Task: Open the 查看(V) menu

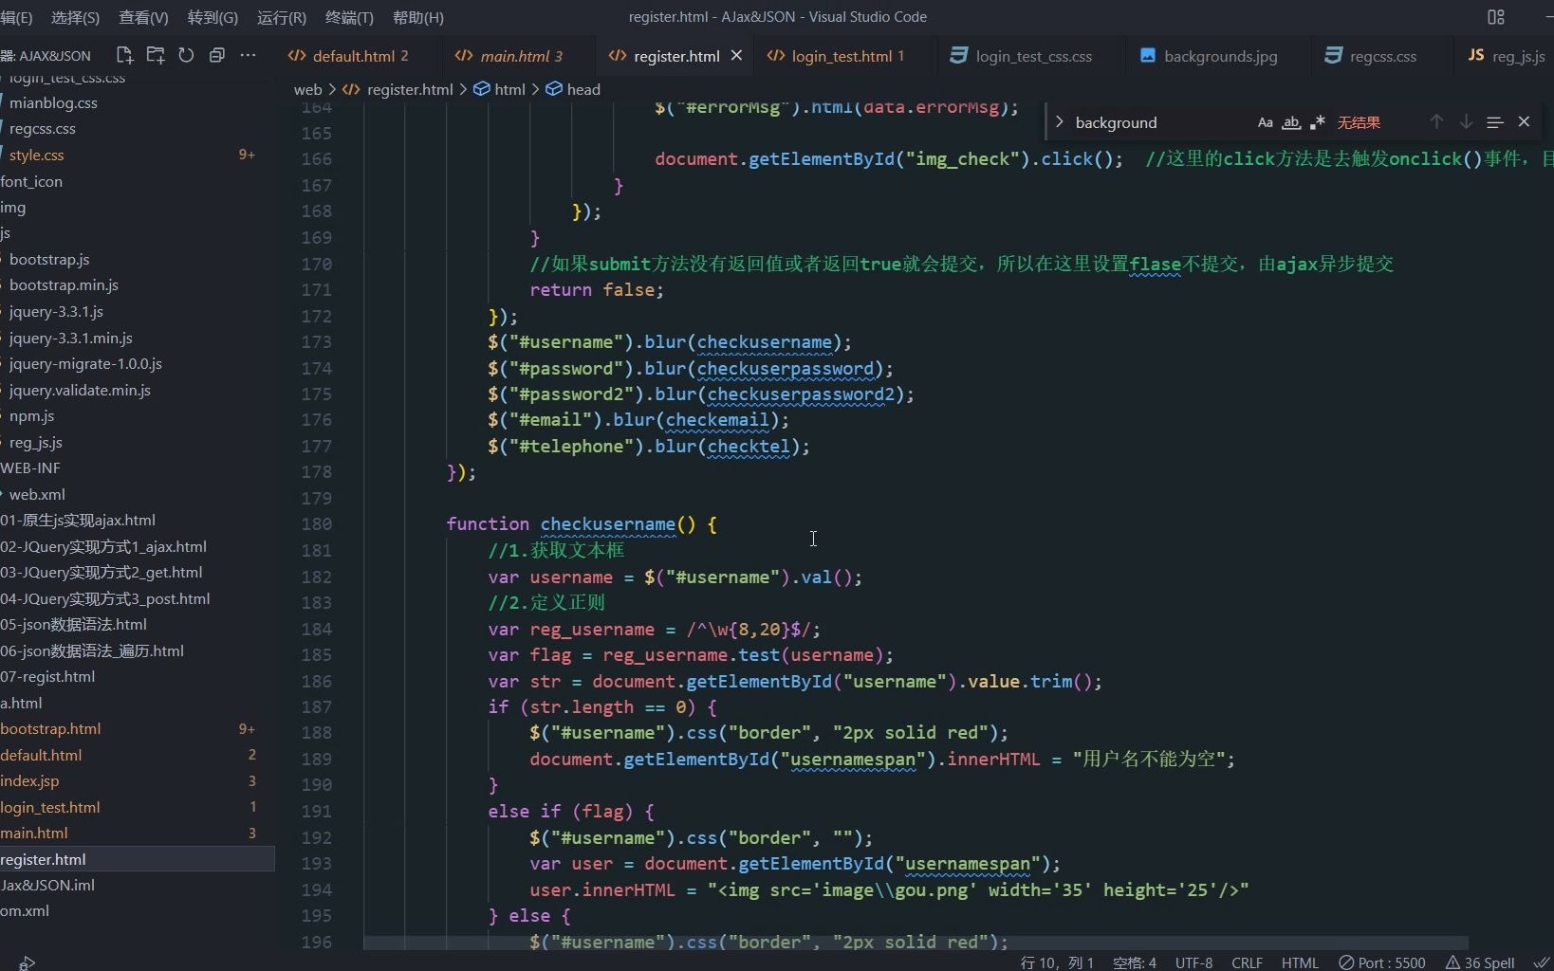Action: pyautogui.click(x=143, y=17)
